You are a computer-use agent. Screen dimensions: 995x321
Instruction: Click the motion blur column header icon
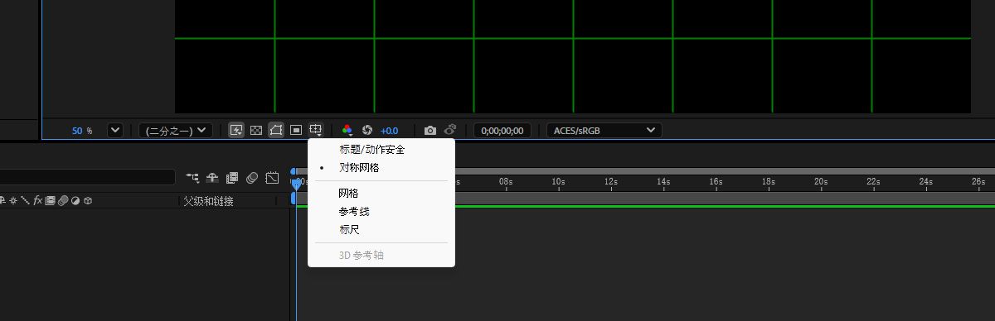click(62, 200)
